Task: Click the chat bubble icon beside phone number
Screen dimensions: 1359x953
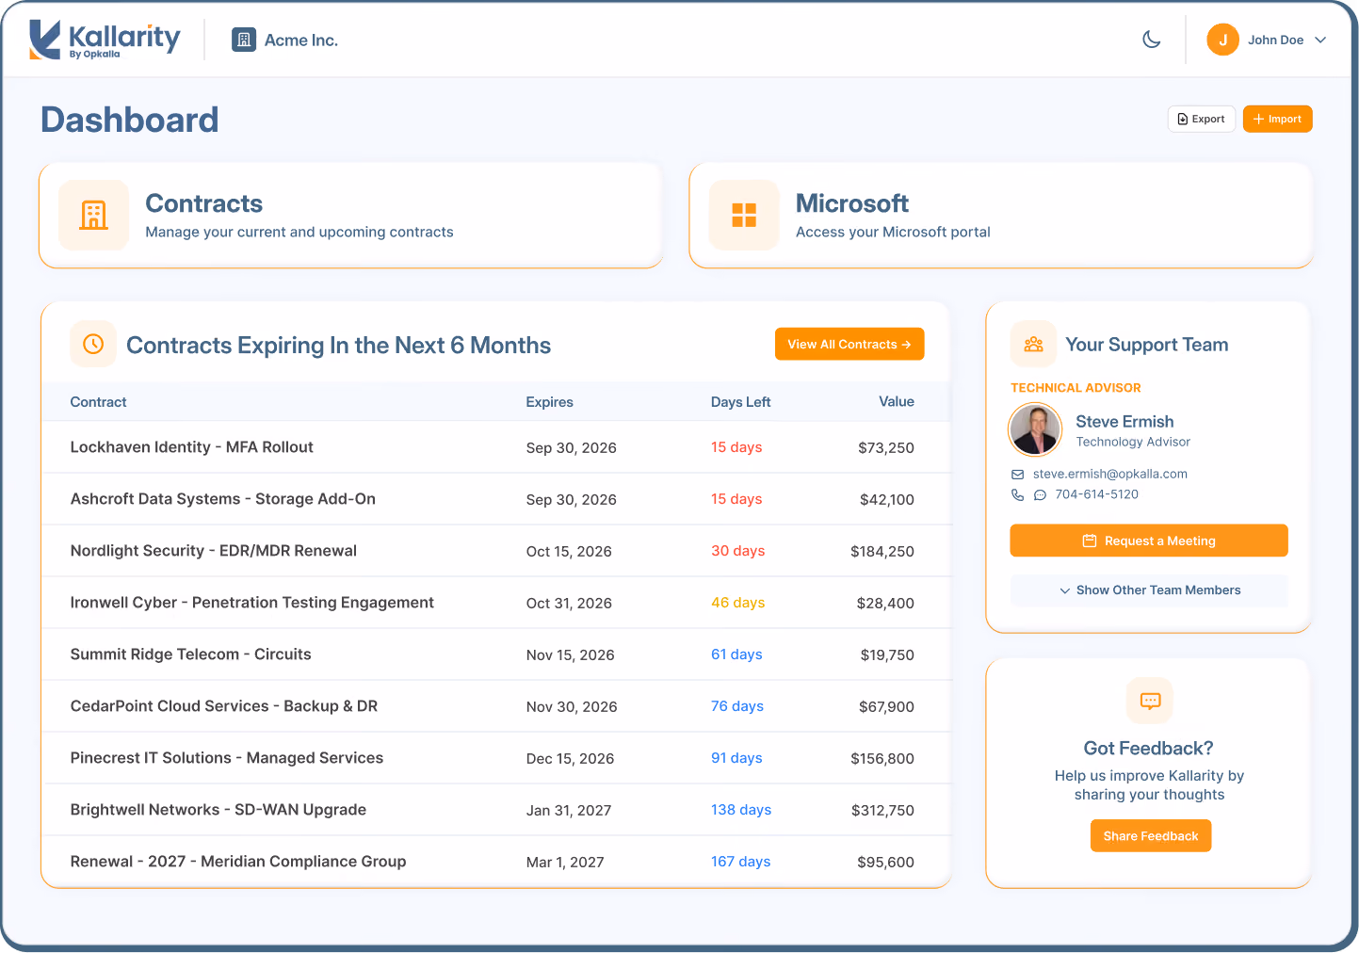Action: (x=1040, y=495)
